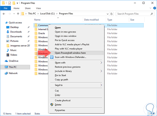Click the Windows Defender shield icon
The height and width of the screenshot is (116, 157).
pos(52,57)
